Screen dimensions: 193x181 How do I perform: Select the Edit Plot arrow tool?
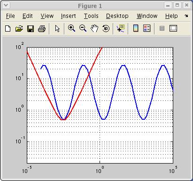[x=57, y=29]
